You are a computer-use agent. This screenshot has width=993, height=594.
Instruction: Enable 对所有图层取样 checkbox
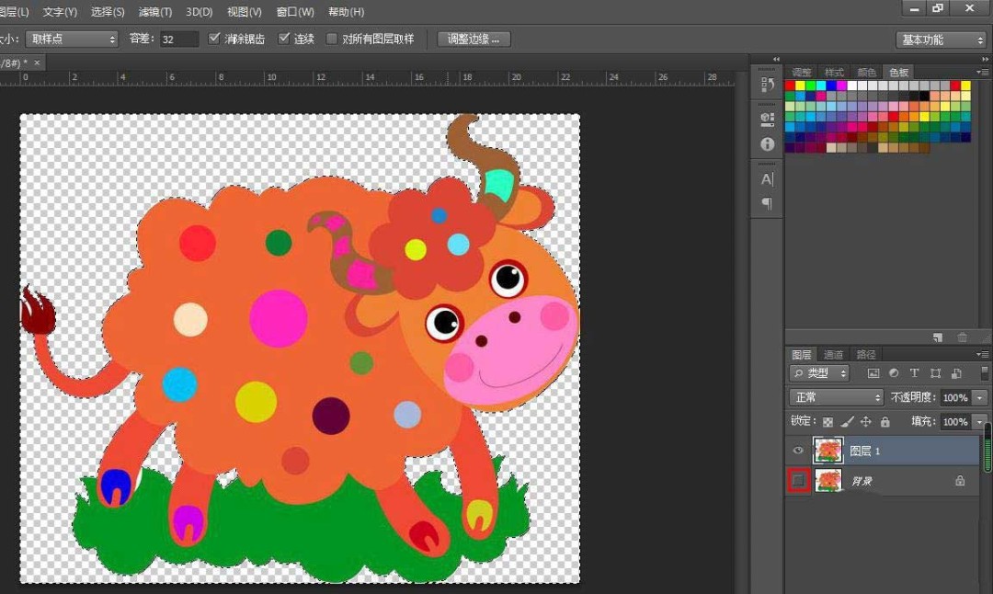tap(332, 39)
